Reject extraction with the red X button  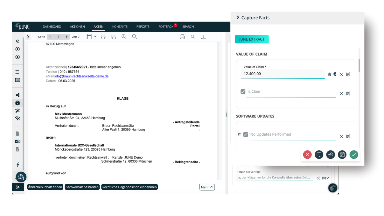(307, 154)
